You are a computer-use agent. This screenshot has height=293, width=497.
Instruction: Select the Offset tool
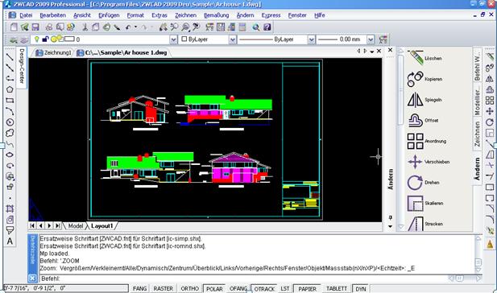click(424, 121)
